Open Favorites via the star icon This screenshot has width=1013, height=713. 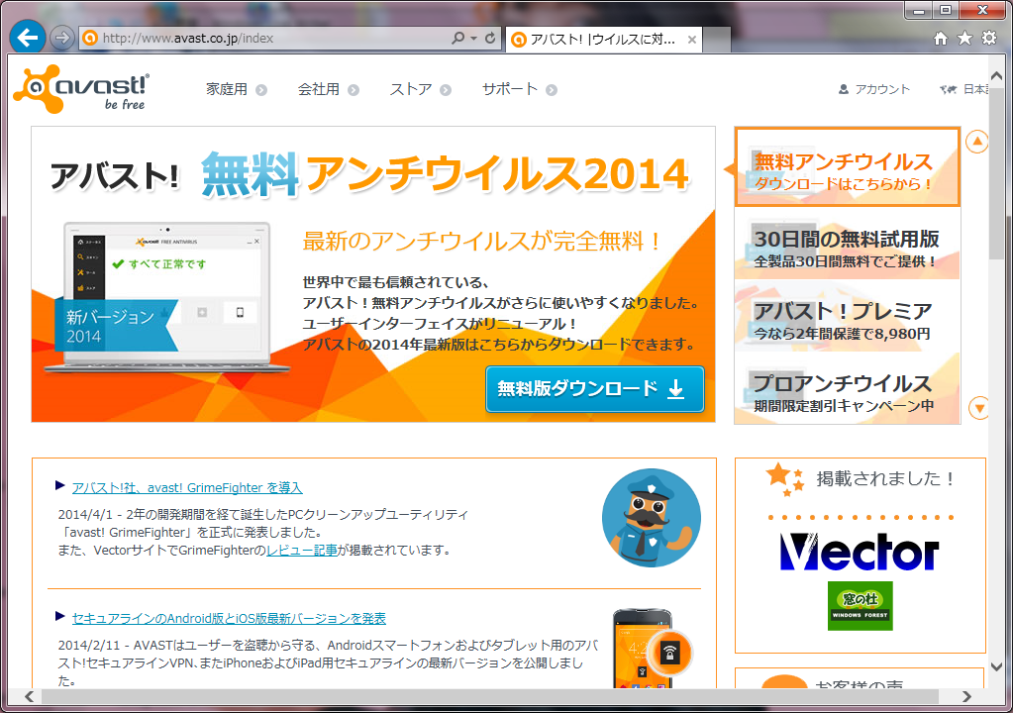pos(964,38)
